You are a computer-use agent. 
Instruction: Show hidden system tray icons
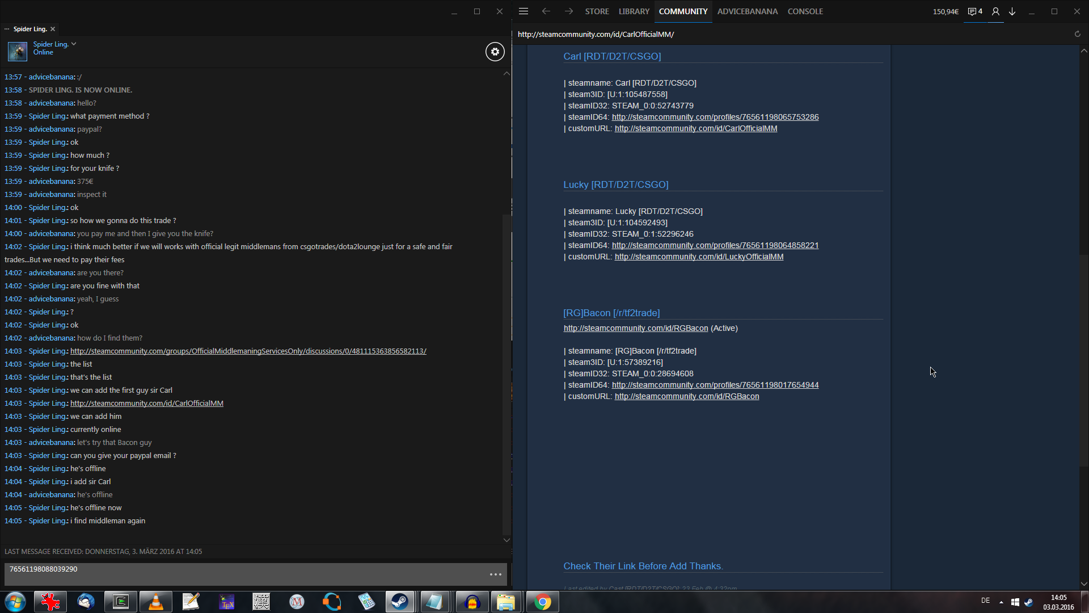point(1001,602)
